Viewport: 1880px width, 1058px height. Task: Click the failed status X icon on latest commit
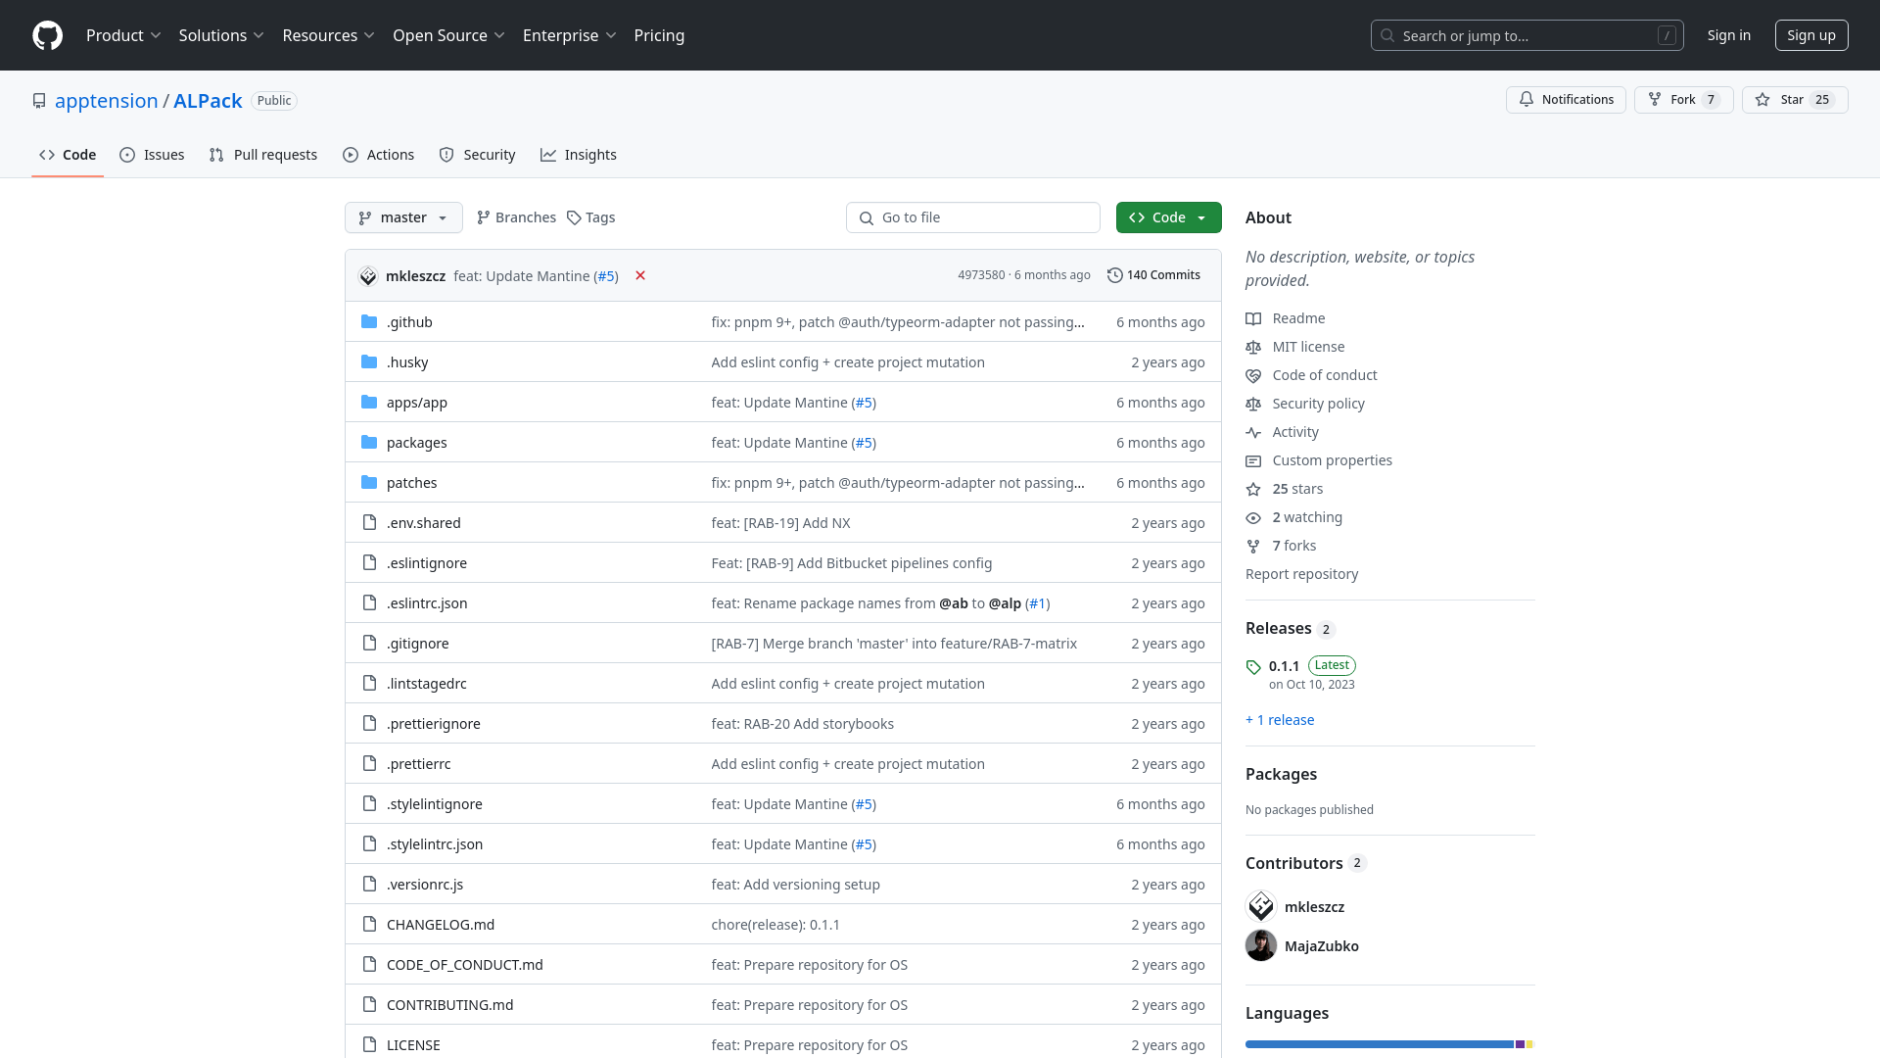point(640,276)
